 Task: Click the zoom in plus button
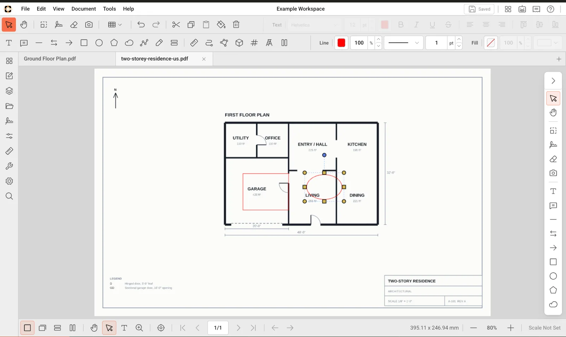[x=510, y=328]
